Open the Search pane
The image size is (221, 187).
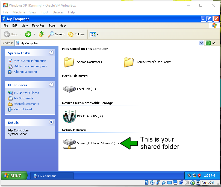pos(56,34)
